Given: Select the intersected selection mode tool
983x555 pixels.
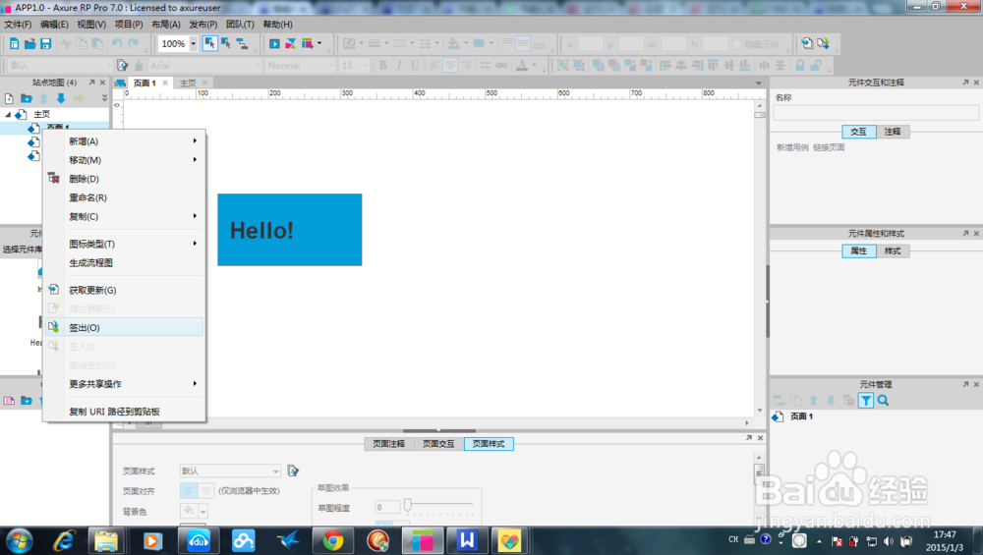Looking at the screenshot, I should point(210,43).
